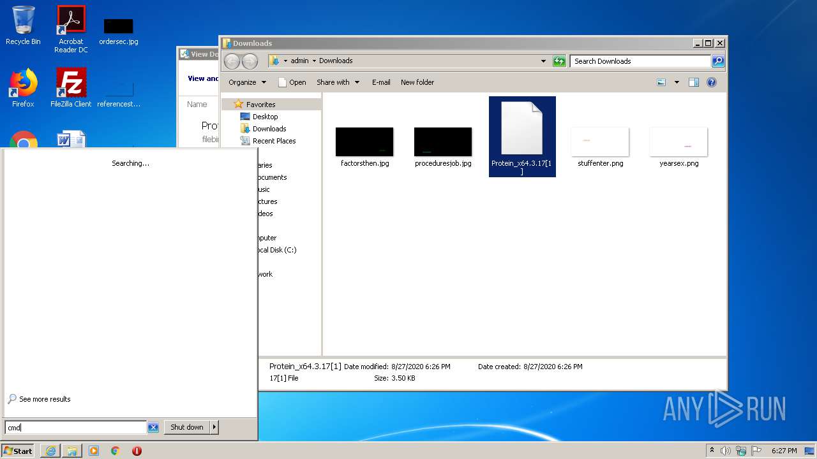817x459 pixels.
Task: Open Windows Explorer taskbar icon
Action: (72, 451)
